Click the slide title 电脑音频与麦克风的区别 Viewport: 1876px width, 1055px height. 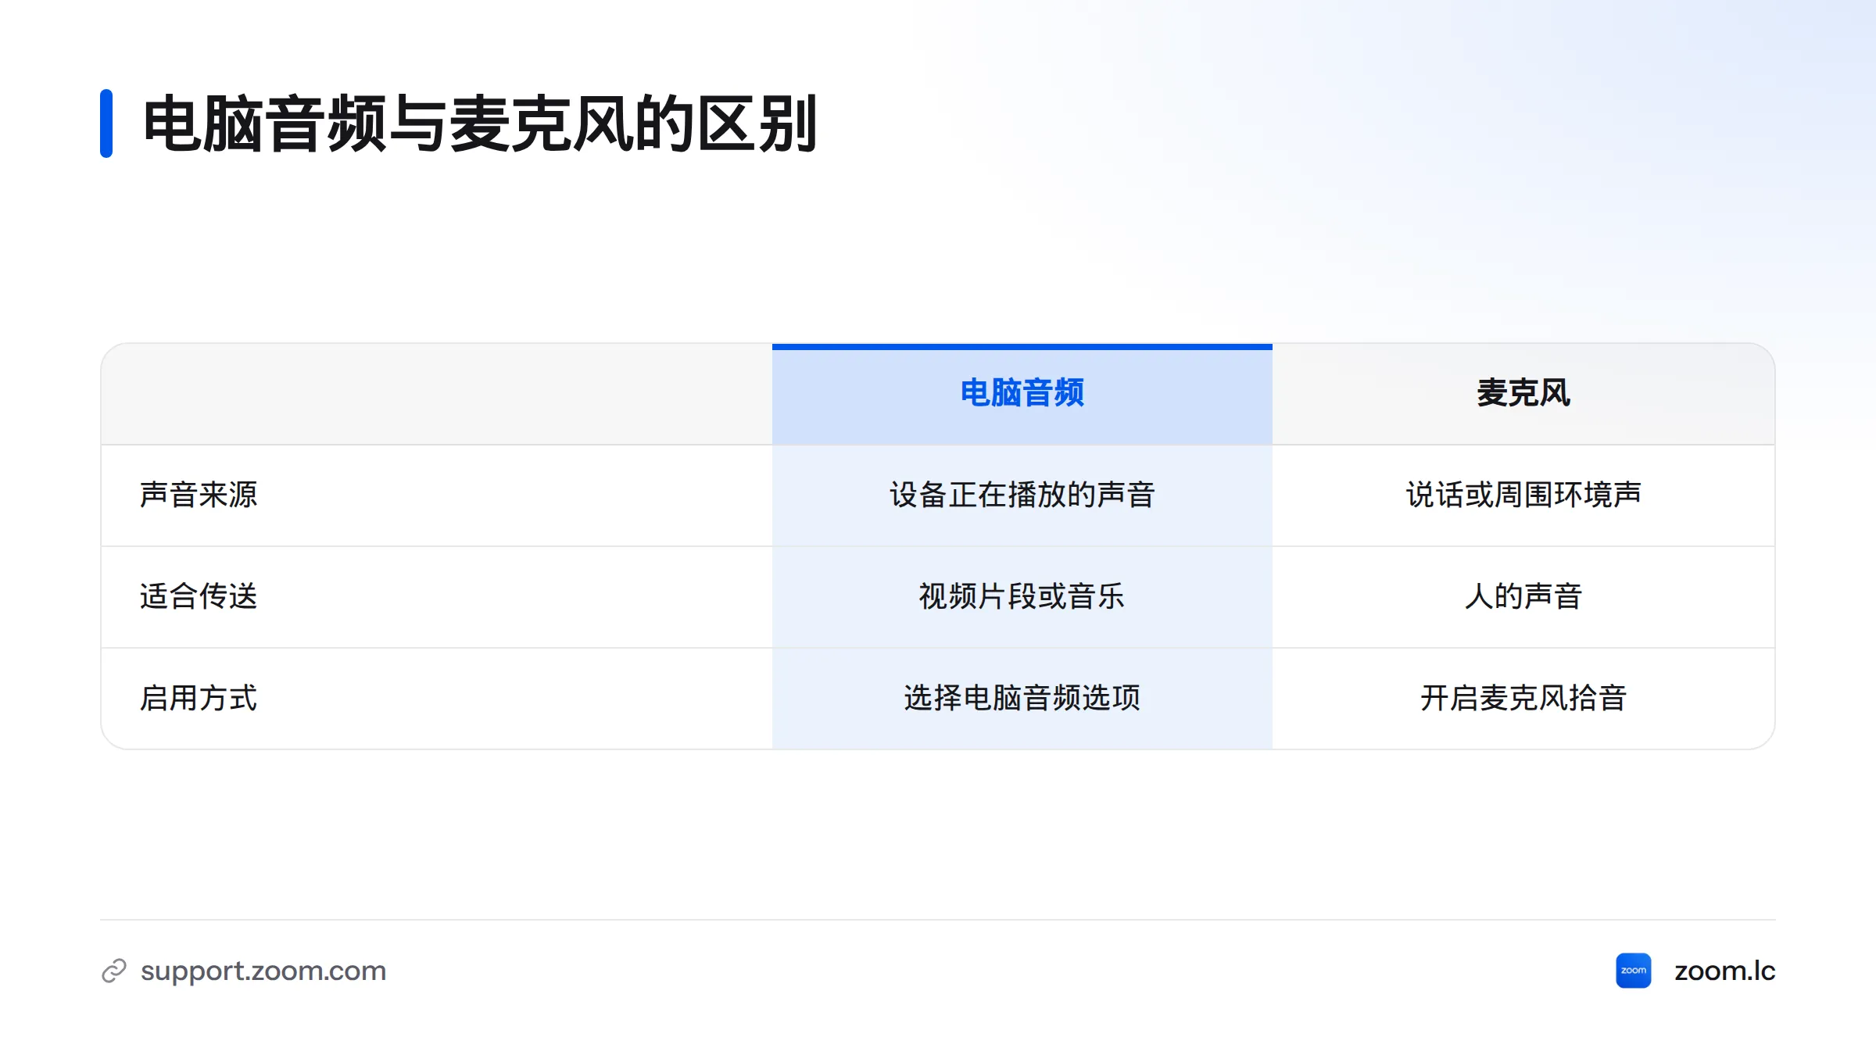coord(480,123)
